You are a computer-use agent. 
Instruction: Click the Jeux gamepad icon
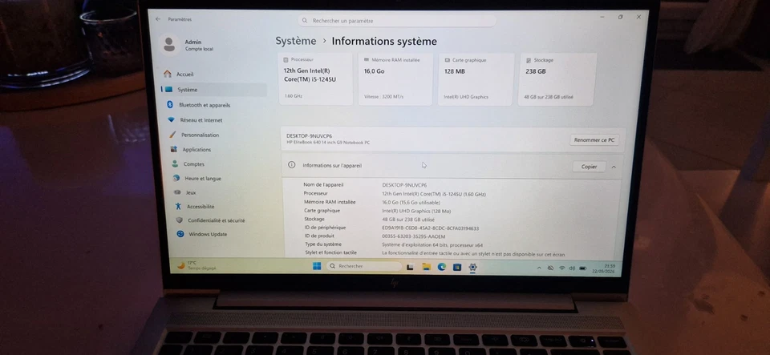click(177, 192)
